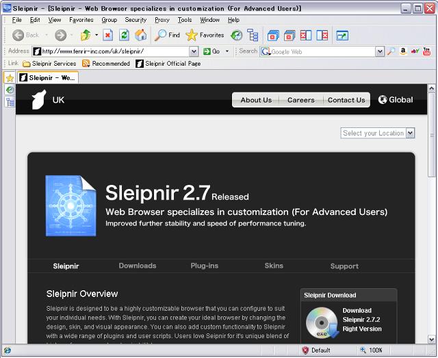Switch to the Support page tab
The height and width of the screenshot is (358, 438).
click(x=344, y=266)
